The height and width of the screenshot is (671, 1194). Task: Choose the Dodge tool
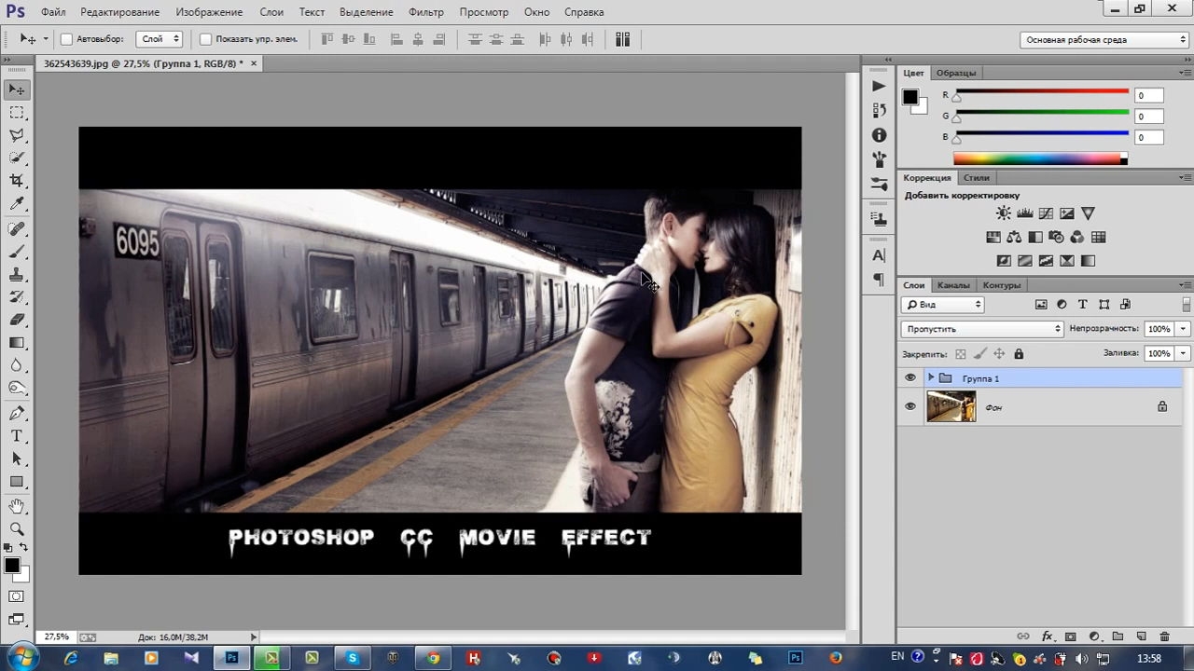[17, 388]
